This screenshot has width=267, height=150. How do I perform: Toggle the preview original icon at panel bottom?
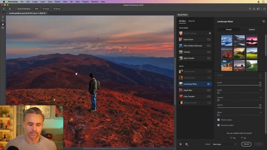(x=180, y=144)
